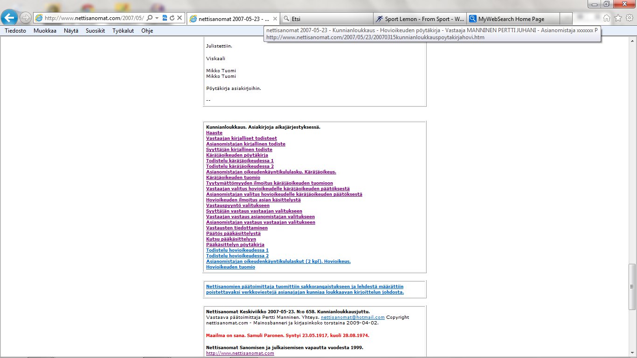The width and height of the screenshot is (637, 358).
Task: Refresh the page with reload icon
Action: 172,18
